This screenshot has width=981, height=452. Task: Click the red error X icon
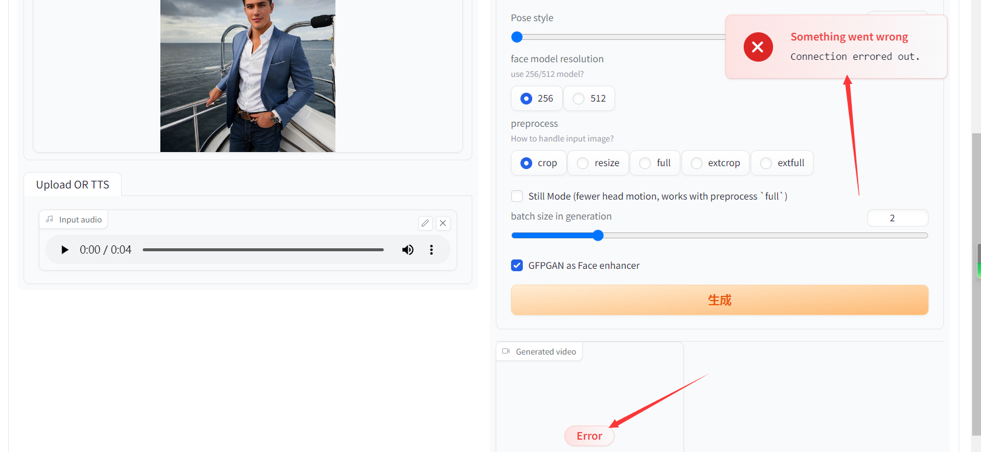pos(758,47)
